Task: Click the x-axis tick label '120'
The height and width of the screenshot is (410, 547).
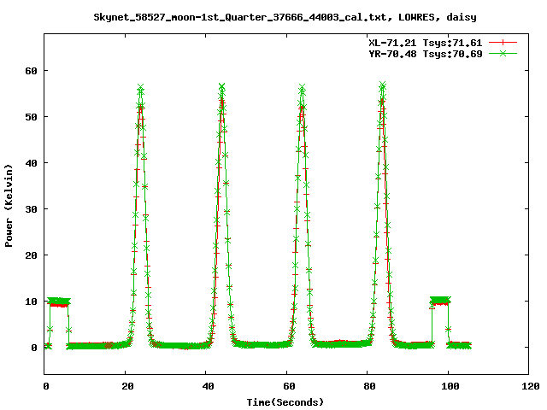Action: coord(531,386)
